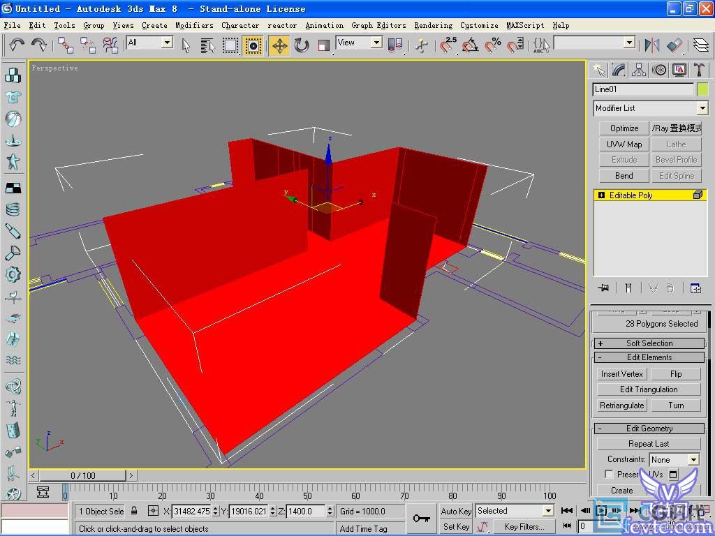The image size is (715, 536).
Task: Choose the Select Object arrow tool
Action: (x=186, y=45)
